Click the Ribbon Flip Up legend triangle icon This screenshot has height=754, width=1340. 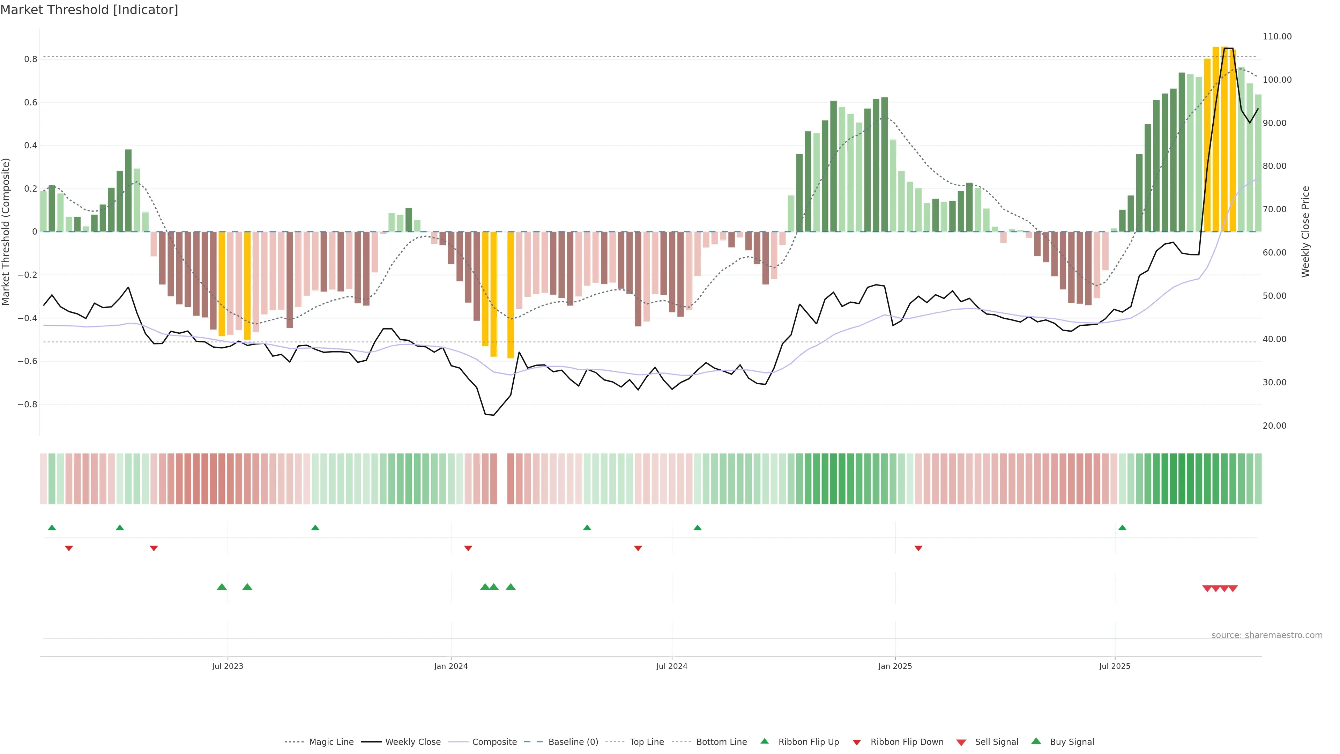764,741
